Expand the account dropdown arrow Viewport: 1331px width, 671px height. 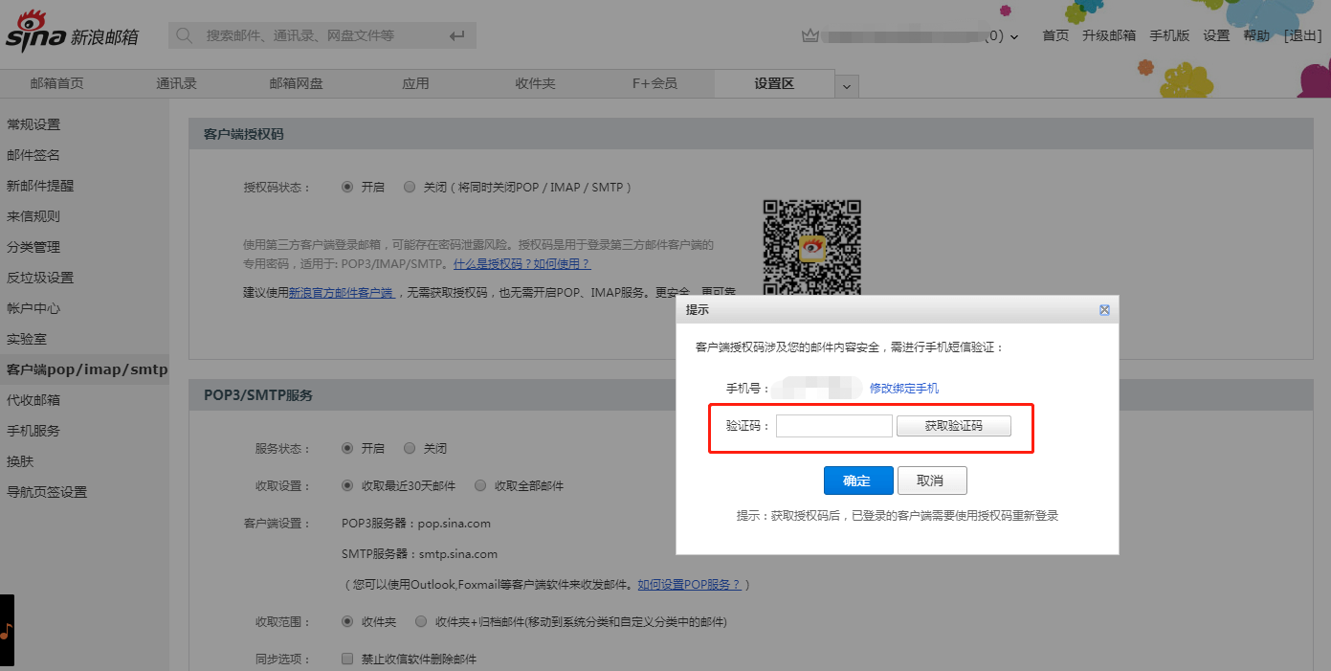1013,36
